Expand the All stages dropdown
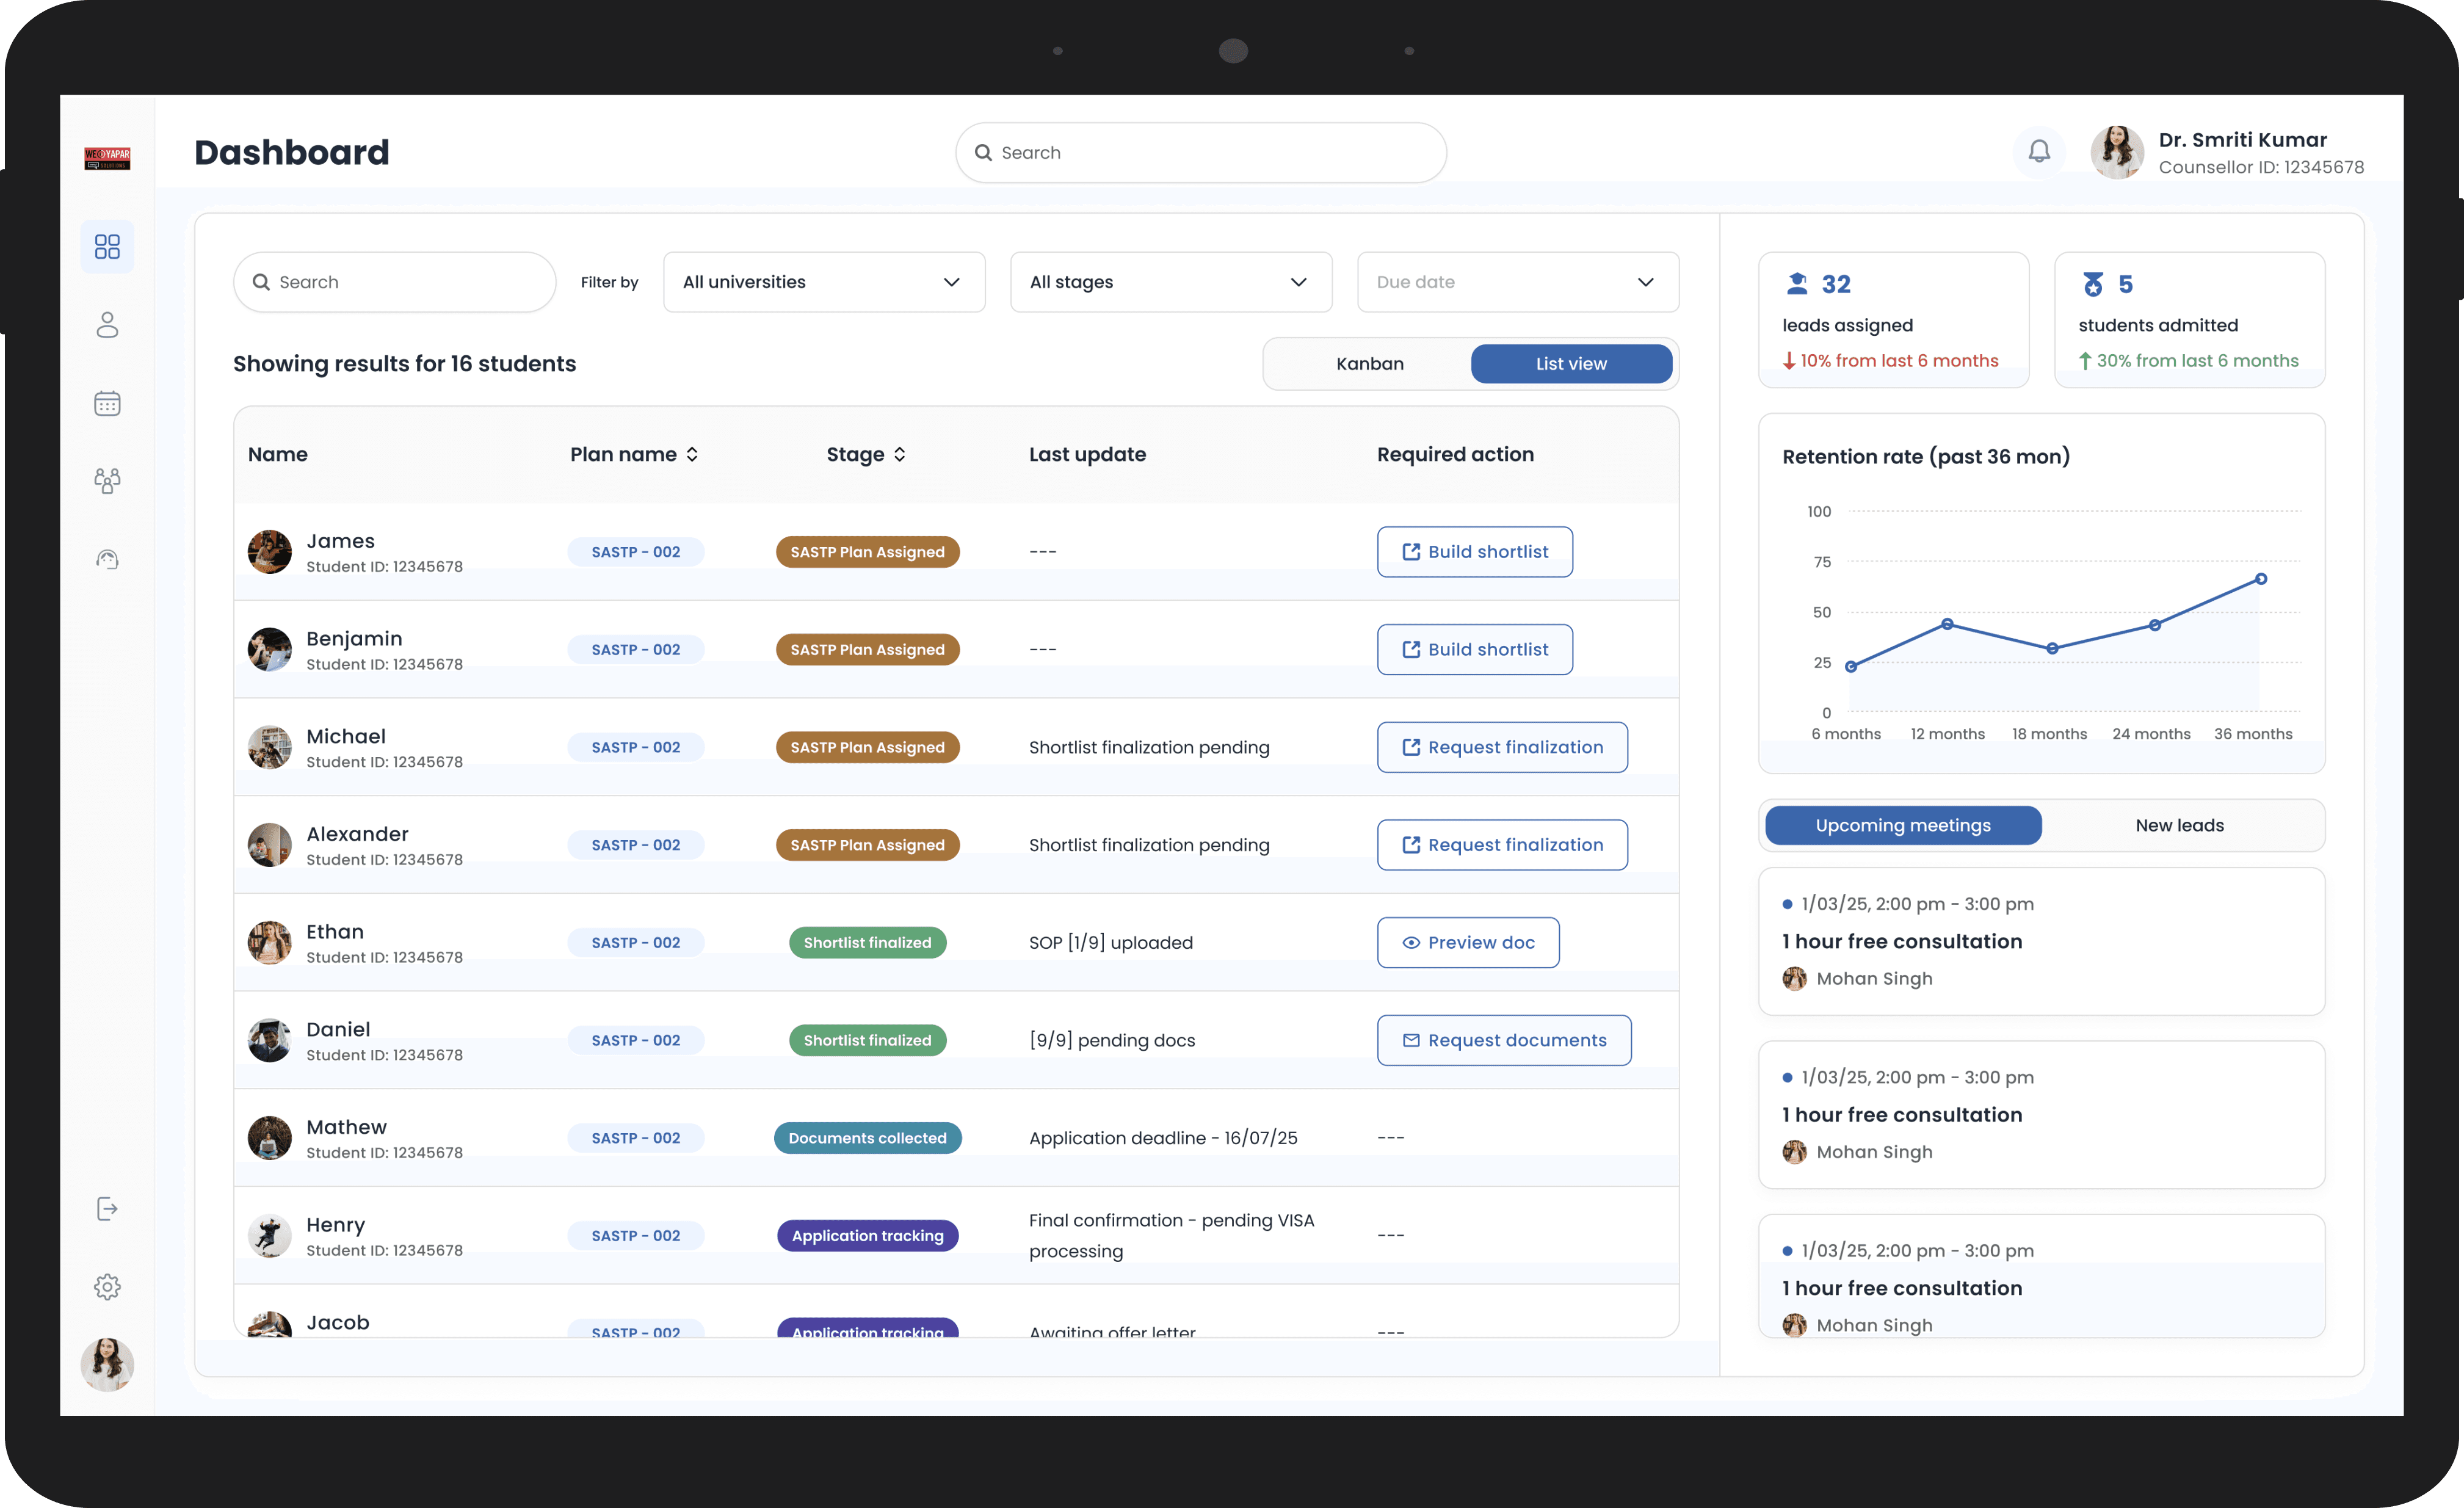 click(x=1170, y=282)
